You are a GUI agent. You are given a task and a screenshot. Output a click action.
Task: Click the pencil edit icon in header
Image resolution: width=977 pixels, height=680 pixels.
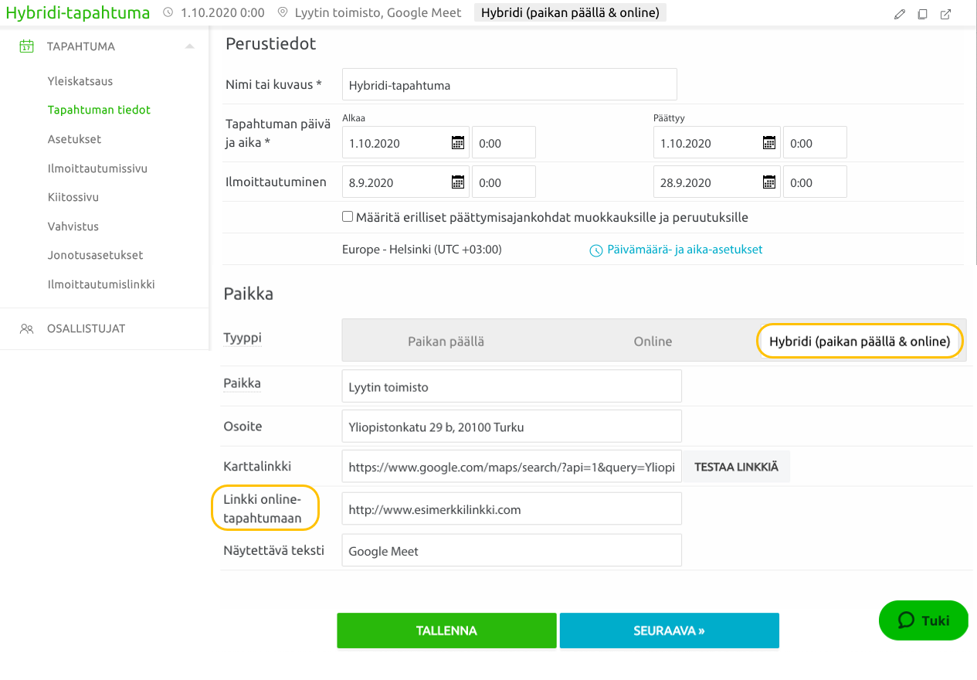click(899, 14)
